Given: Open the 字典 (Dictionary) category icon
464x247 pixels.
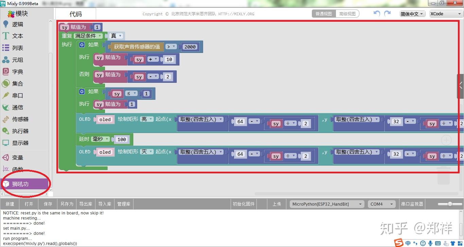Looking at the screenshot, I should click(6, 72).
